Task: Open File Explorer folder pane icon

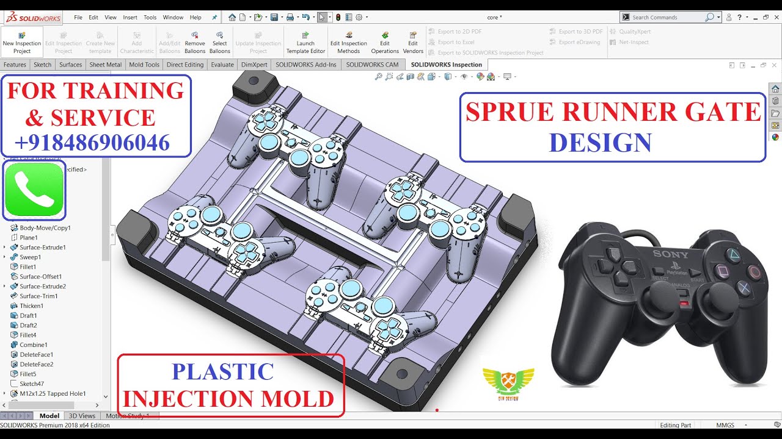Action: tap(775, 113)
